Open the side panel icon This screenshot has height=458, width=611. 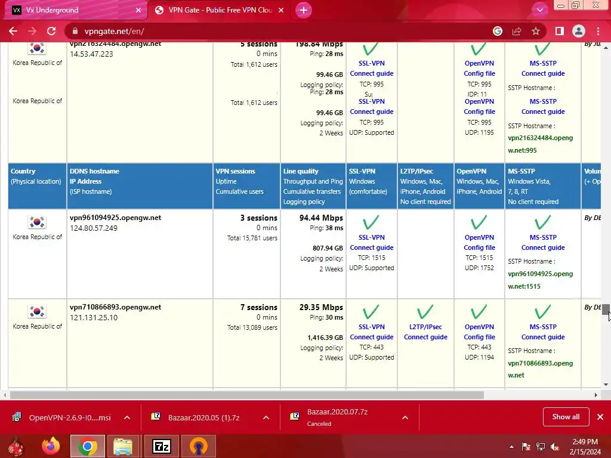(x=560, y=31)
